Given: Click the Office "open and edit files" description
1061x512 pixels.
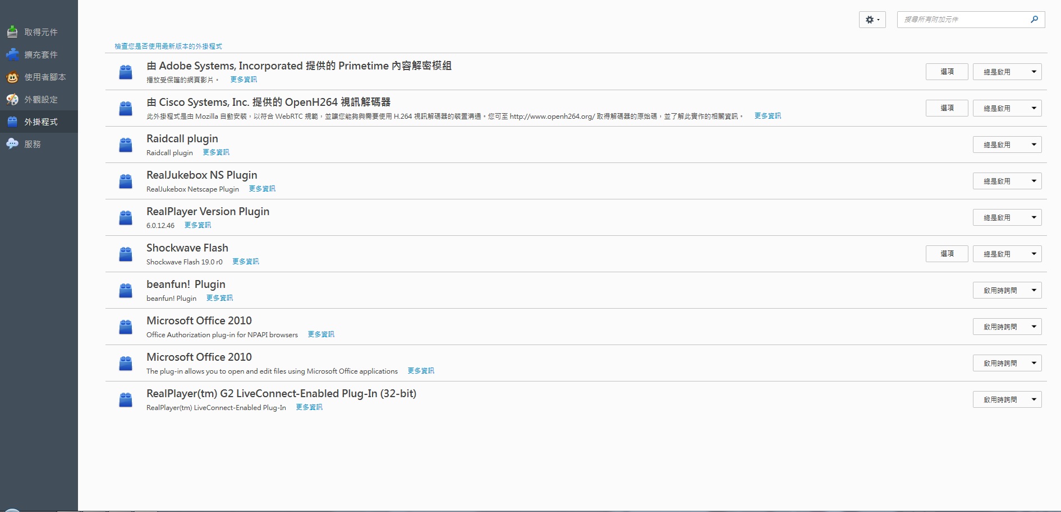Looking at the screenshot, I should [x=272, y=371].
